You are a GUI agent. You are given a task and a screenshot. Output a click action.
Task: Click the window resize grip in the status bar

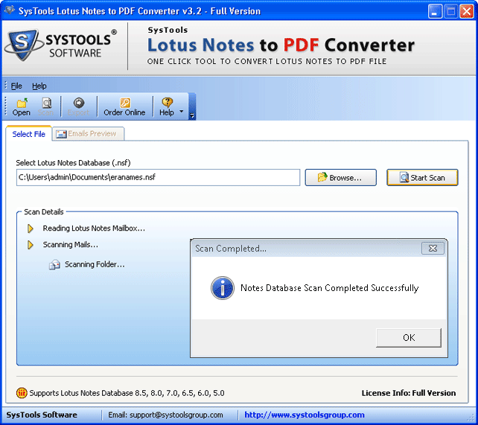pos(471,418)
